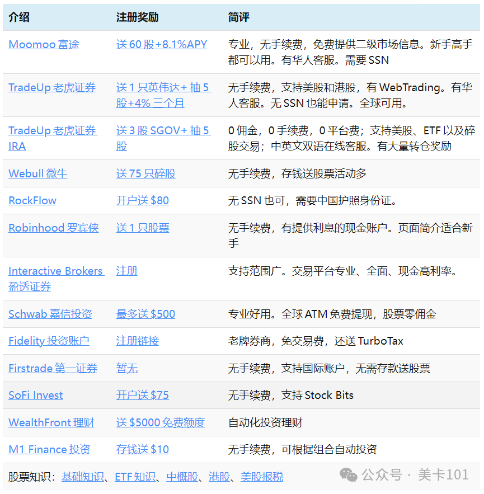This screenshot has height=494, width=484.
Task: Select Schwab review mentioning ATM免费提现
Action: pyautogui.click(x=332, y=314)
